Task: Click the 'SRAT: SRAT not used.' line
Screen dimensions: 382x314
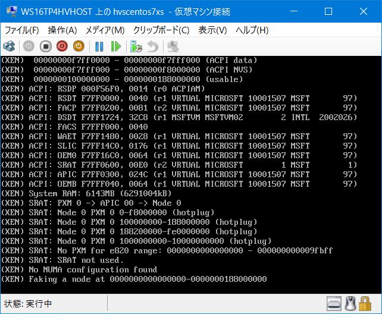Action: 62,260
